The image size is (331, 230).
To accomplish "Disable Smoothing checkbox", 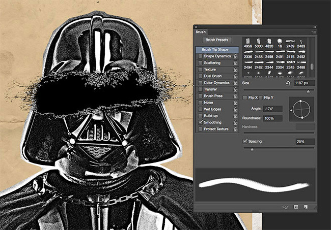I will 200,122.
